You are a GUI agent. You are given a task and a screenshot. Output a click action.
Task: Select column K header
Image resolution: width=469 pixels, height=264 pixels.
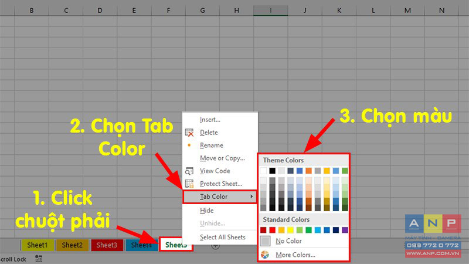pos(339,11)
